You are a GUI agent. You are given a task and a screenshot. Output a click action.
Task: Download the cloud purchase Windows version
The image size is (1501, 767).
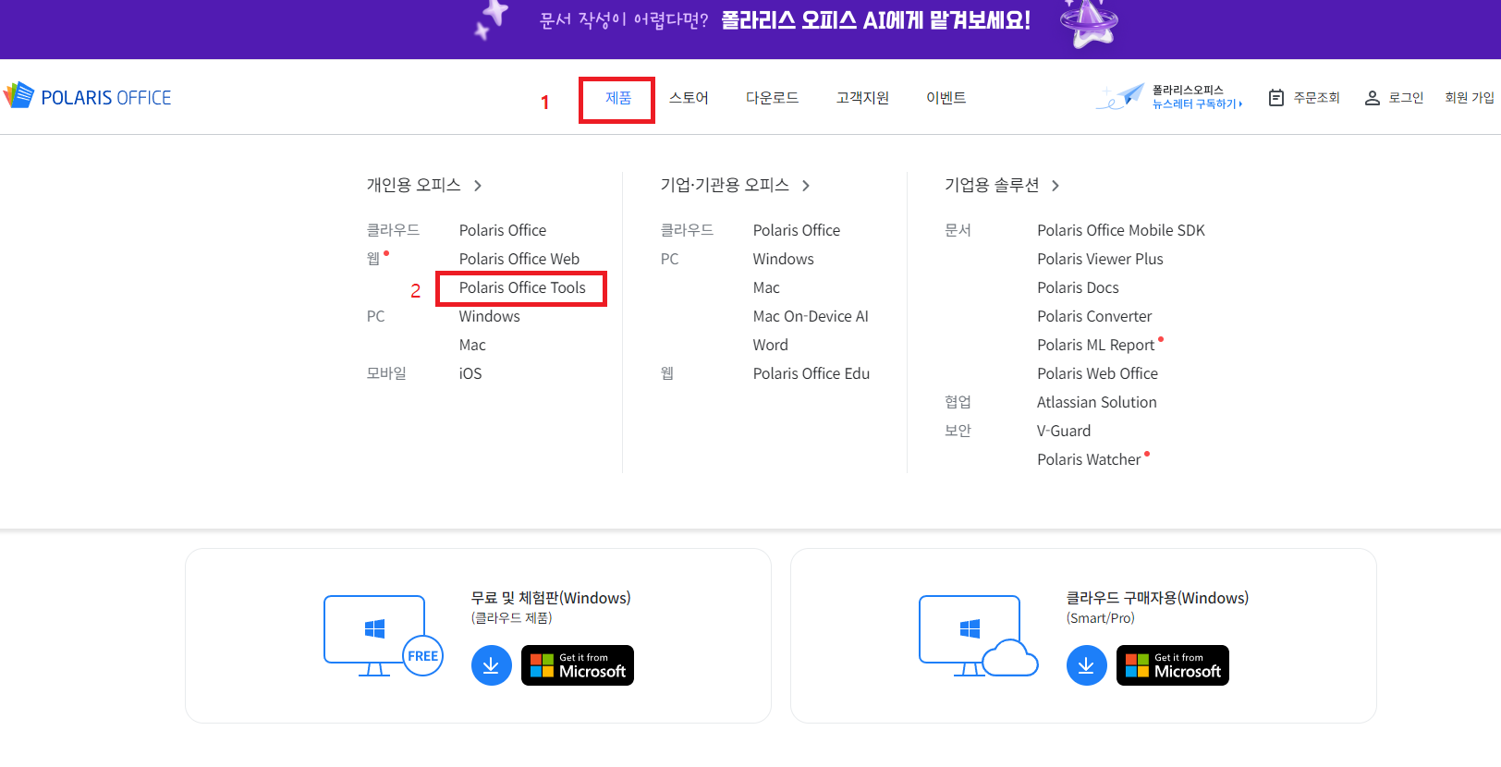(x=1087, y=665)
